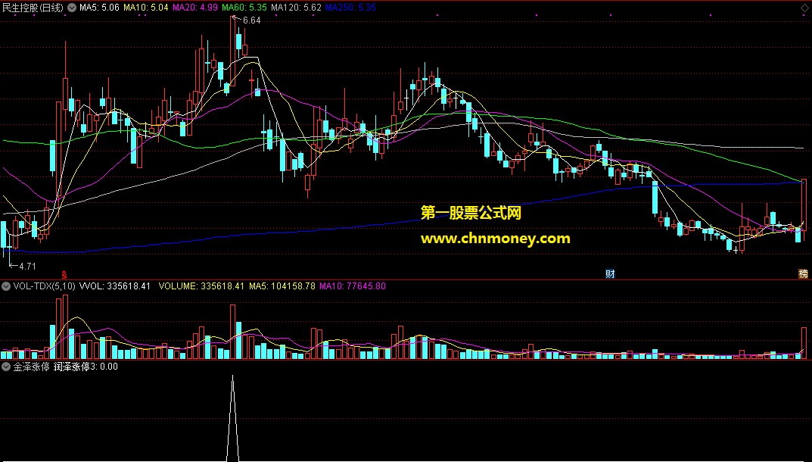Click the red S marker below the chart
This screenshot has width=812, height=462.
64,274
